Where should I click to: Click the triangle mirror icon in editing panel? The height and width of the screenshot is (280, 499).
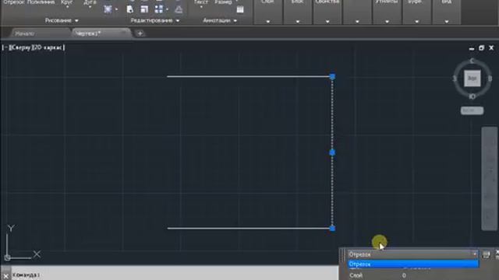pos(179,9)
